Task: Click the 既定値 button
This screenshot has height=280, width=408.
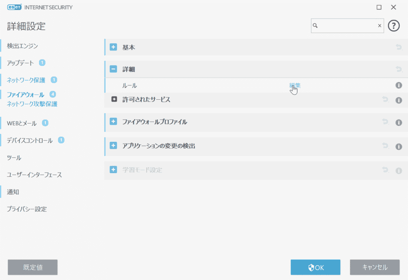Action: [x=33, y=267]
